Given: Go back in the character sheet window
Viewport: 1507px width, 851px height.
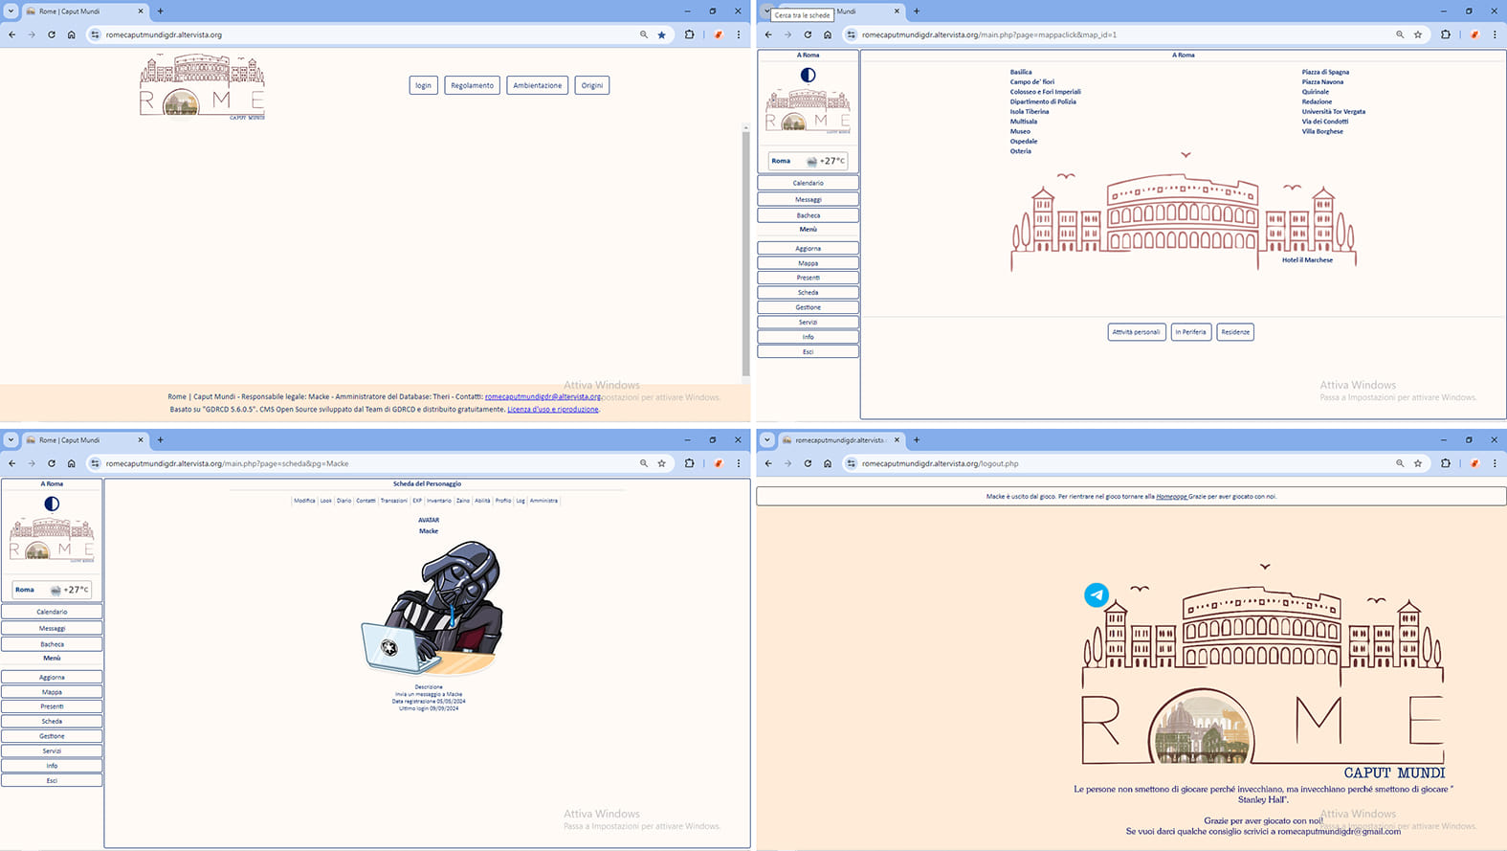Looking at the screenshot, I should 11,463.
